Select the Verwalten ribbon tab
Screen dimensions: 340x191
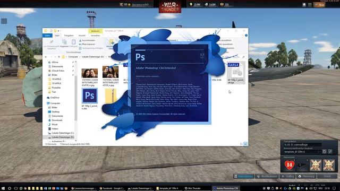(96, 36)
